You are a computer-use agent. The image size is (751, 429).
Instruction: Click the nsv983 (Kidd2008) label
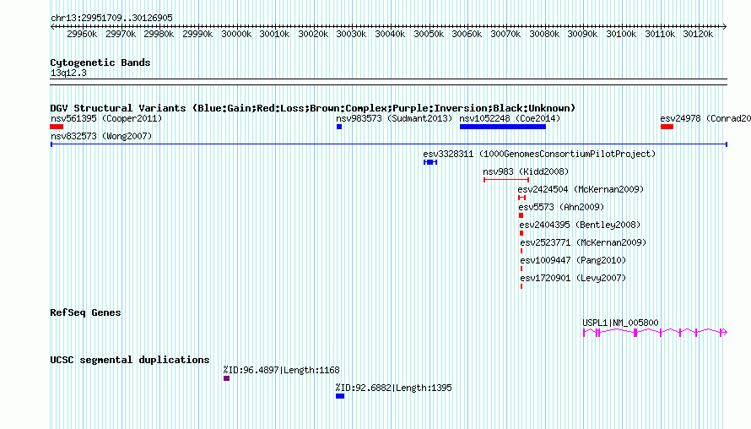[x=526, y=171]
